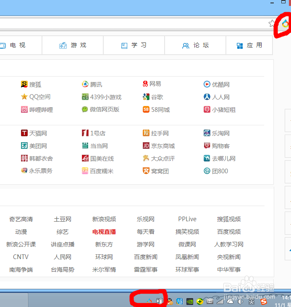291x307 pixels.
Task: Open the PPLive link
Action: (187, 219)
